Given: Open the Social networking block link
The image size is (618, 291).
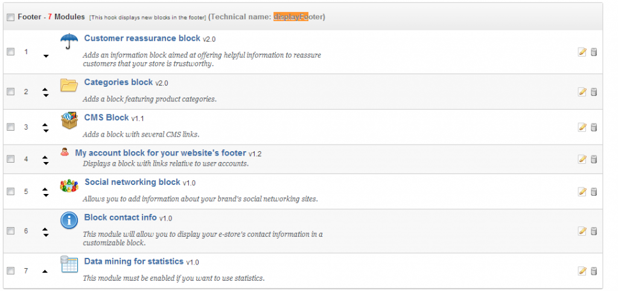Looking at the screenshot, I should click(x=132, y=182).
